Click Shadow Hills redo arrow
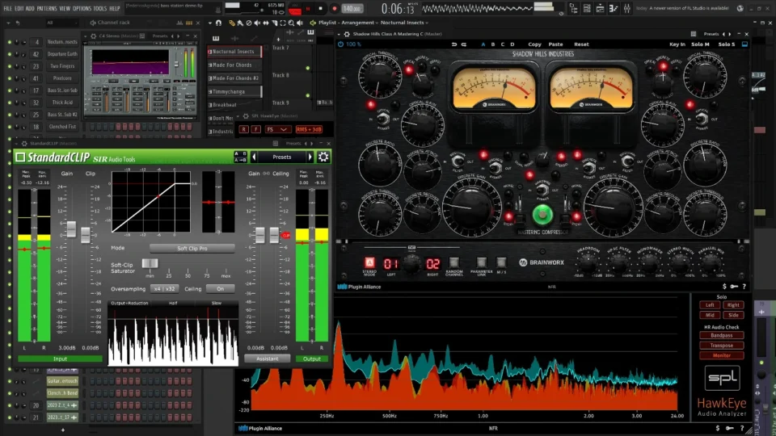 tap(464, 44)
